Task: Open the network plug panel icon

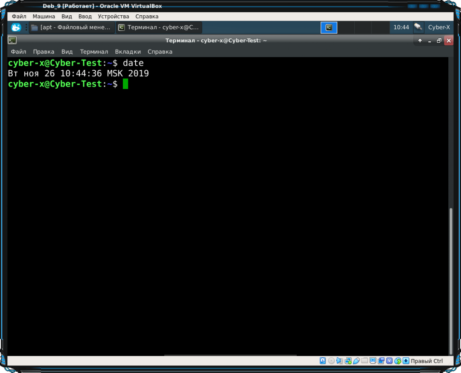Action: 418,27
